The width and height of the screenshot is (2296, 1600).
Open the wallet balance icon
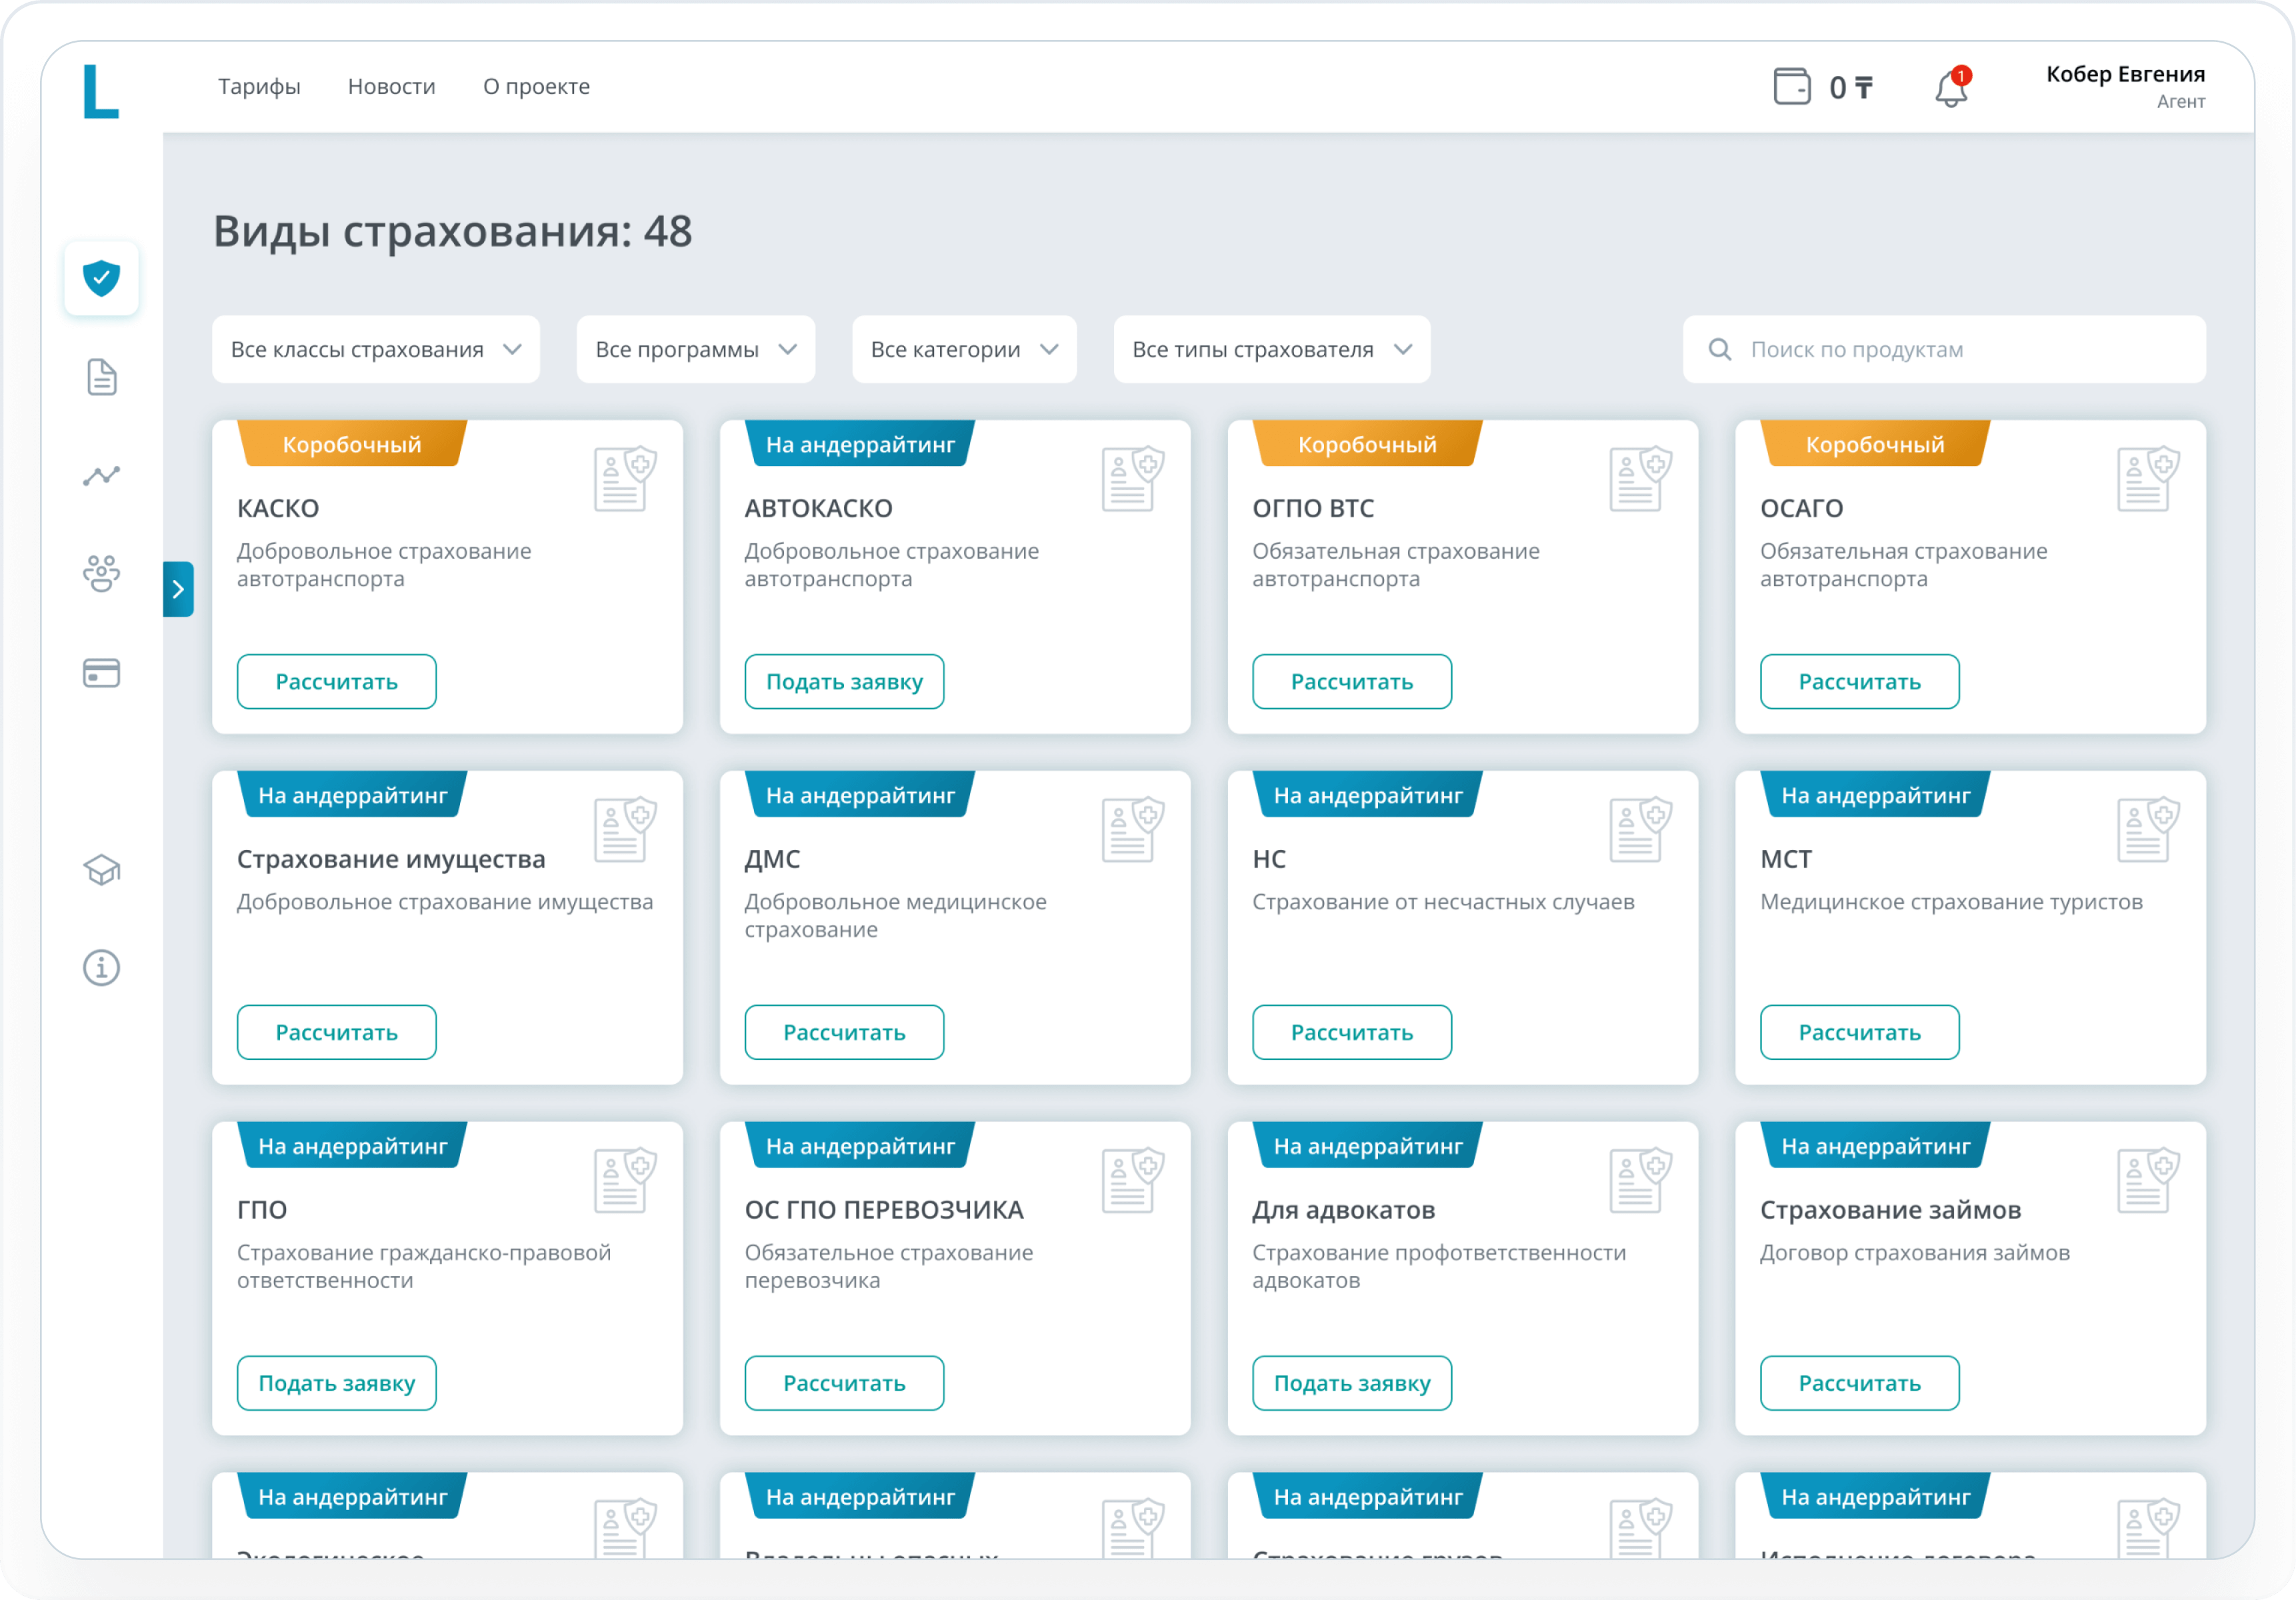(x=1791, y=87)
